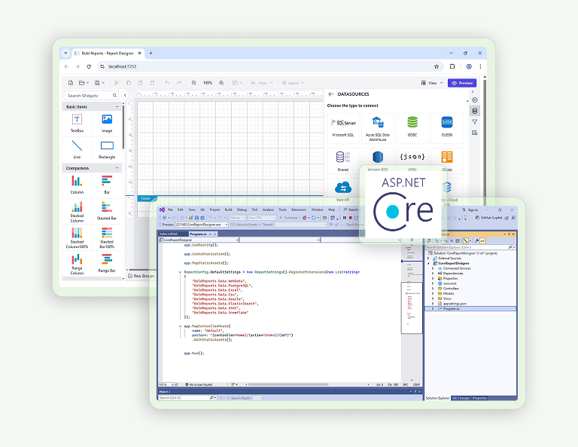Open a new browser tab

point(151,54)
